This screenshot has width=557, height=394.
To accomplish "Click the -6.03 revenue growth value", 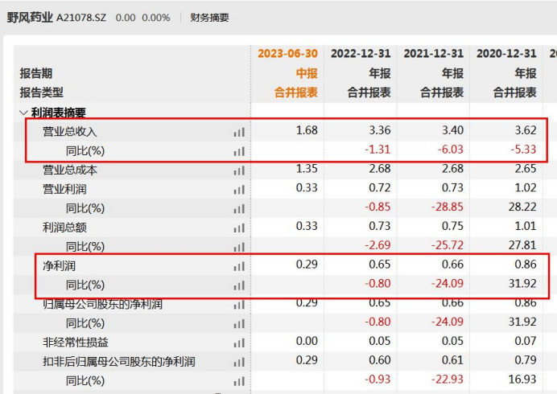I will pos(451,150).
